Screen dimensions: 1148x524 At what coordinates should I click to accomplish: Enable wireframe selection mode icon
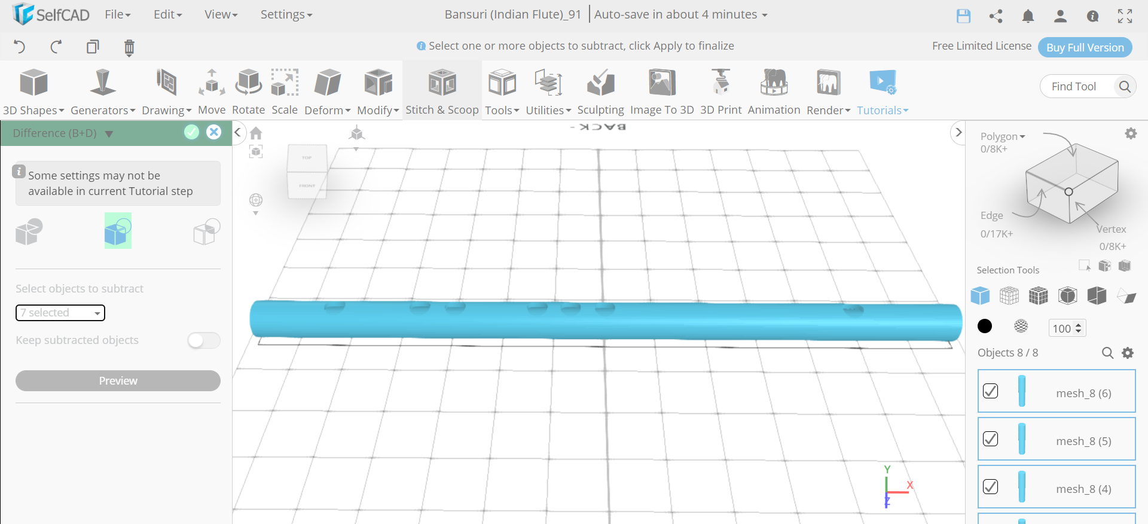1009,295
